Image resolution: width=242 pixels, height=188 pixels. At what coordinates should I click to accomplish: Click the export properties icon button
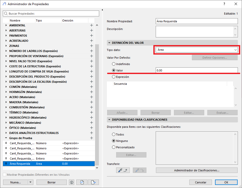93,182
